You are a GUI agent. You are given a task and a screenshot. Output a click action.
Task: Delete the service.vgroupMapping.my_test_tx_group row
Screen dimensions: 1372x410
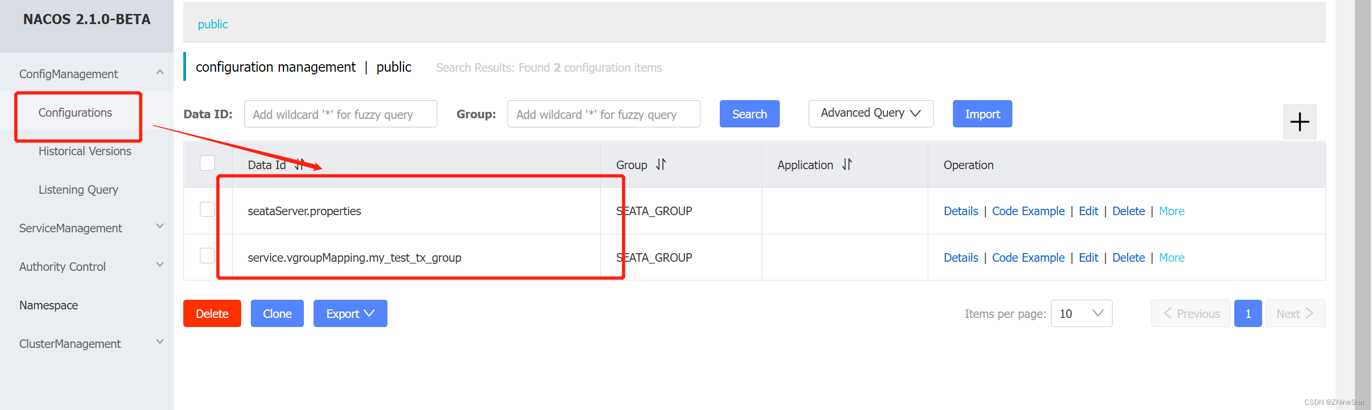[1128, 258]
